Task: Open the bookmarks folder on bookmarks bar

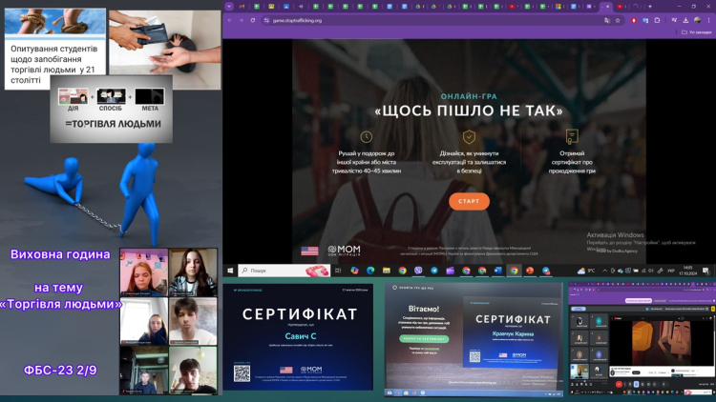Action: click(697, 31)
